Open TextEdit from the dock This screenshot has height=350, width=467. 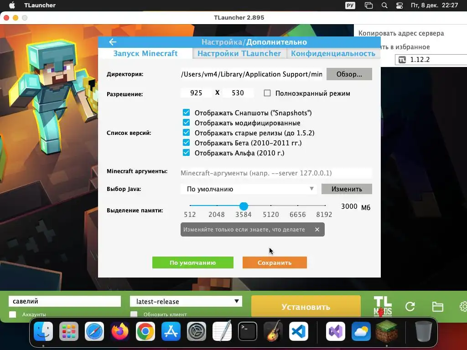point(222,331)
